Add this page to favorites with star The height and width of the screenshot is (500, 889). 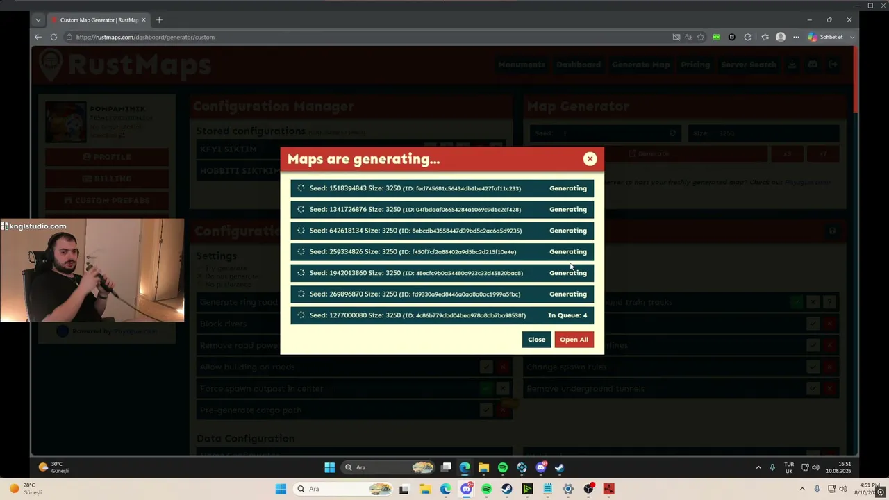point(701,37)
